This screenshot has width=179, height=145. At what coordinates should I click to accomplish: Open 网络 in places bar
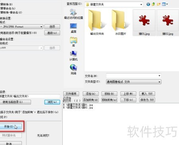point(74,70)
